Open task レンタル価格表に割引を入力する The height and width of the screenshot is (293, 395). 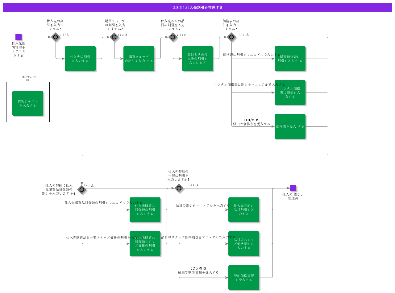[290, 93]
